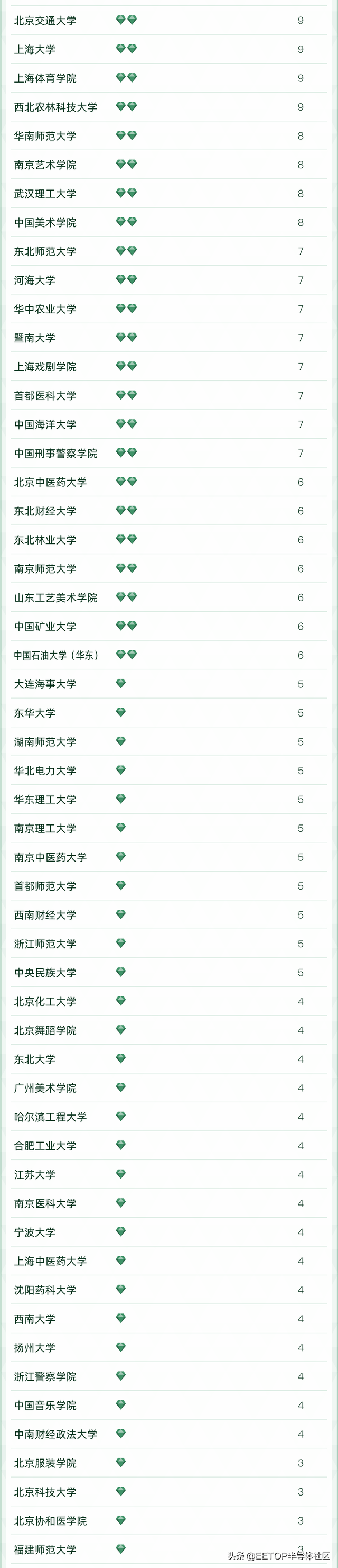This screenshot has height=1568, width=338.
Task: Click the diamond icon next to 东华大学
Action: click(121, 712)
